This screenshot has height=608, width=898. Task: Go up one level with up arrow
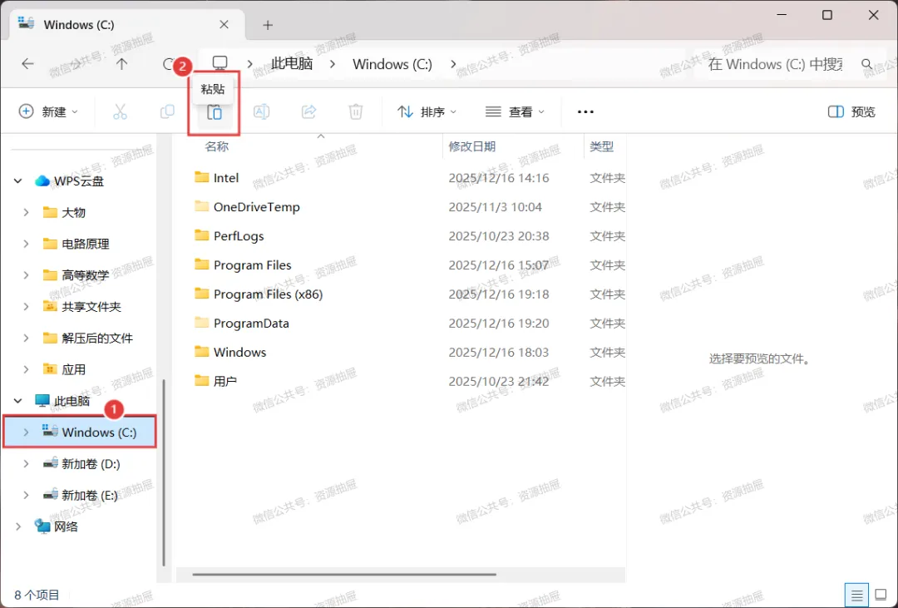pyautogui.click(x=121, y=63)
